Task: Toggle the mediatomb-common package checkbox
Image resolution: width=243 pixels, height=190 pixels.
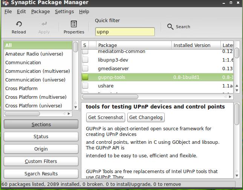Action: pyautogui.click(x=85, y=51)
